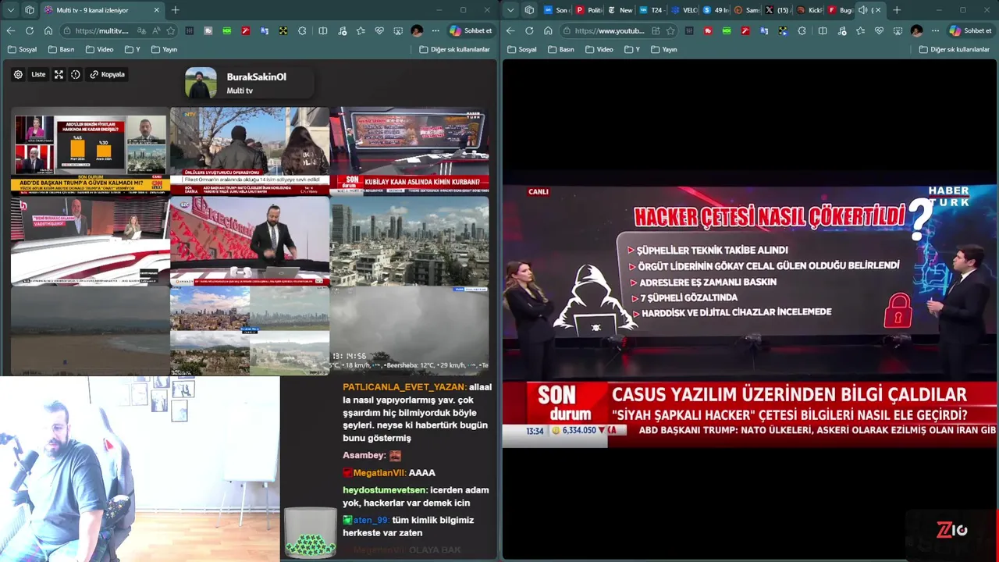The width and height of the screenshot is (999, 562).
Task: Reload the YouTube page
Action: [529, 30]
